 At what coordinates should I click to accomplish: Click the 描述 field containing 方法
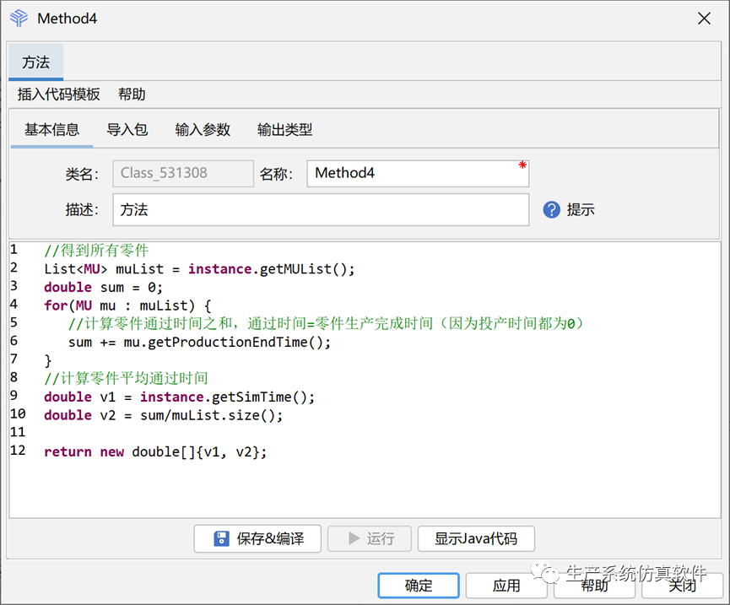click(321, 210)
